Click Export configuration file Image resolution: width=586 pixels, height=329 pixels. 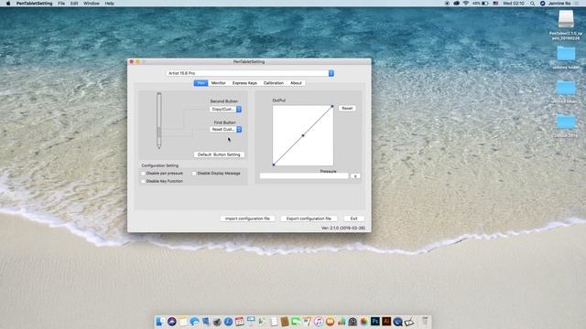(309, 218)
